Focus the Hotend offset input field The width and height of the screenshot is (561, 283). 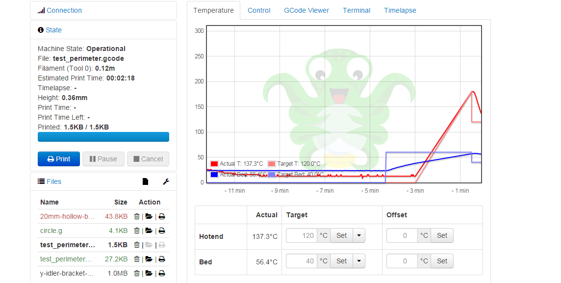(x=402, y=235)
